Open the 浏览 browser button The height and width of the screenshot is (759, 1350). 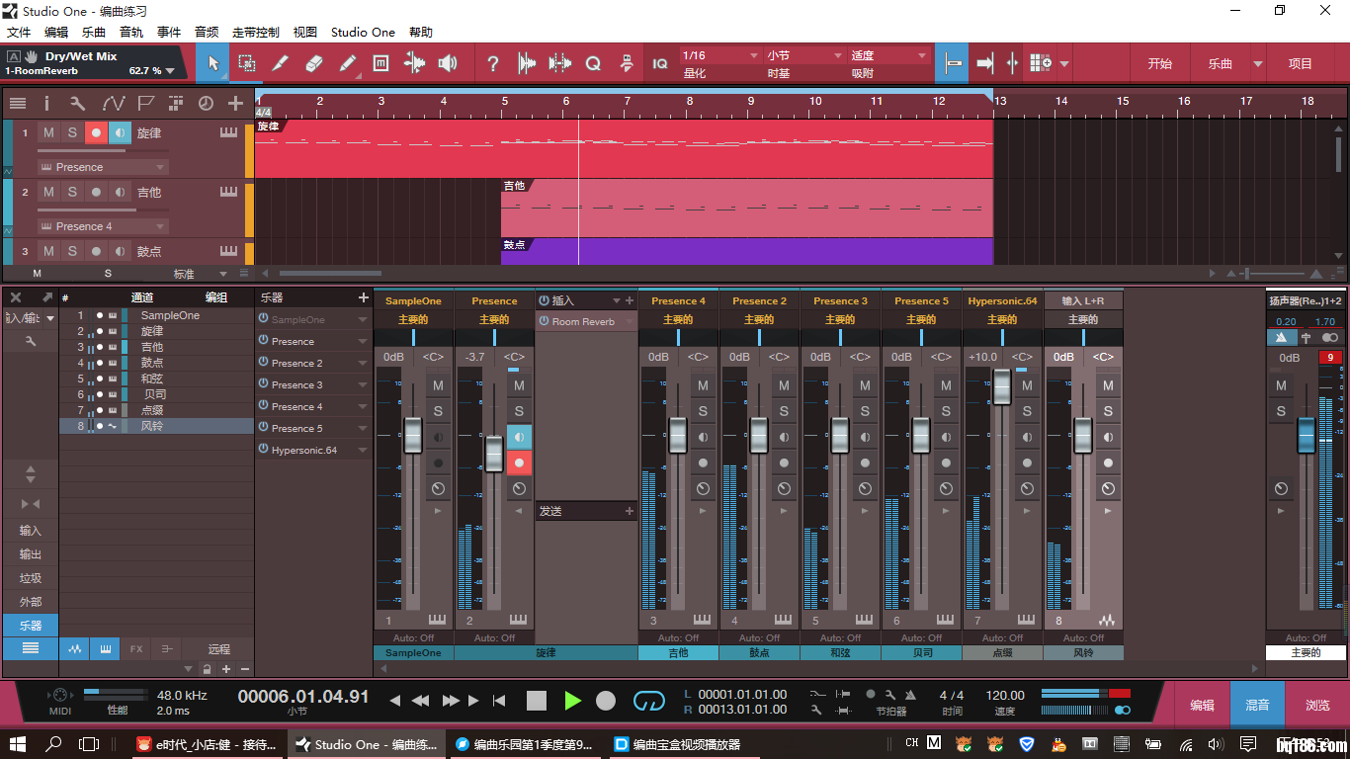[1317, 705]
